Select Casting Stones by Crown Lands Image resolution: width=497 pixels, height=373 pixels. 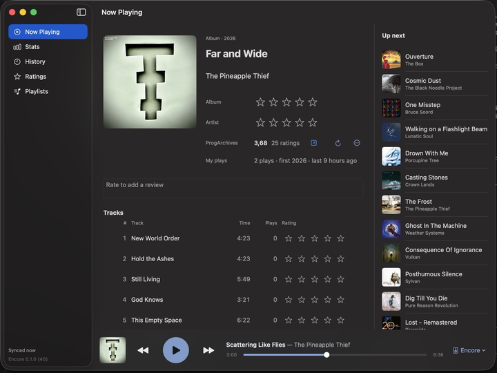pyautogui.click(x=435, y=180)
